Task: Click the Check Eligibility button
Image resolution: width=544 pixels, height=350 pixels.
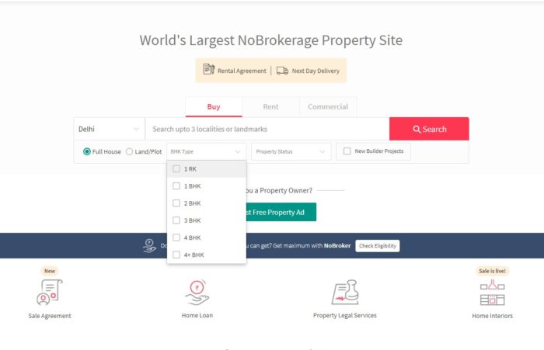Action: tap(378, 246)
